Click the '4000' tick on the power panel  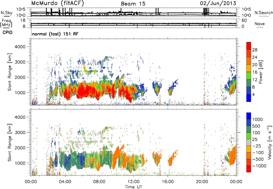click(20, 47)
